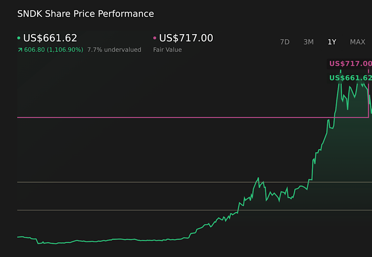This screenshot has height=257, width=372.
Task: Click the US$661.62 label on the chart
Action: click(350, 78)
